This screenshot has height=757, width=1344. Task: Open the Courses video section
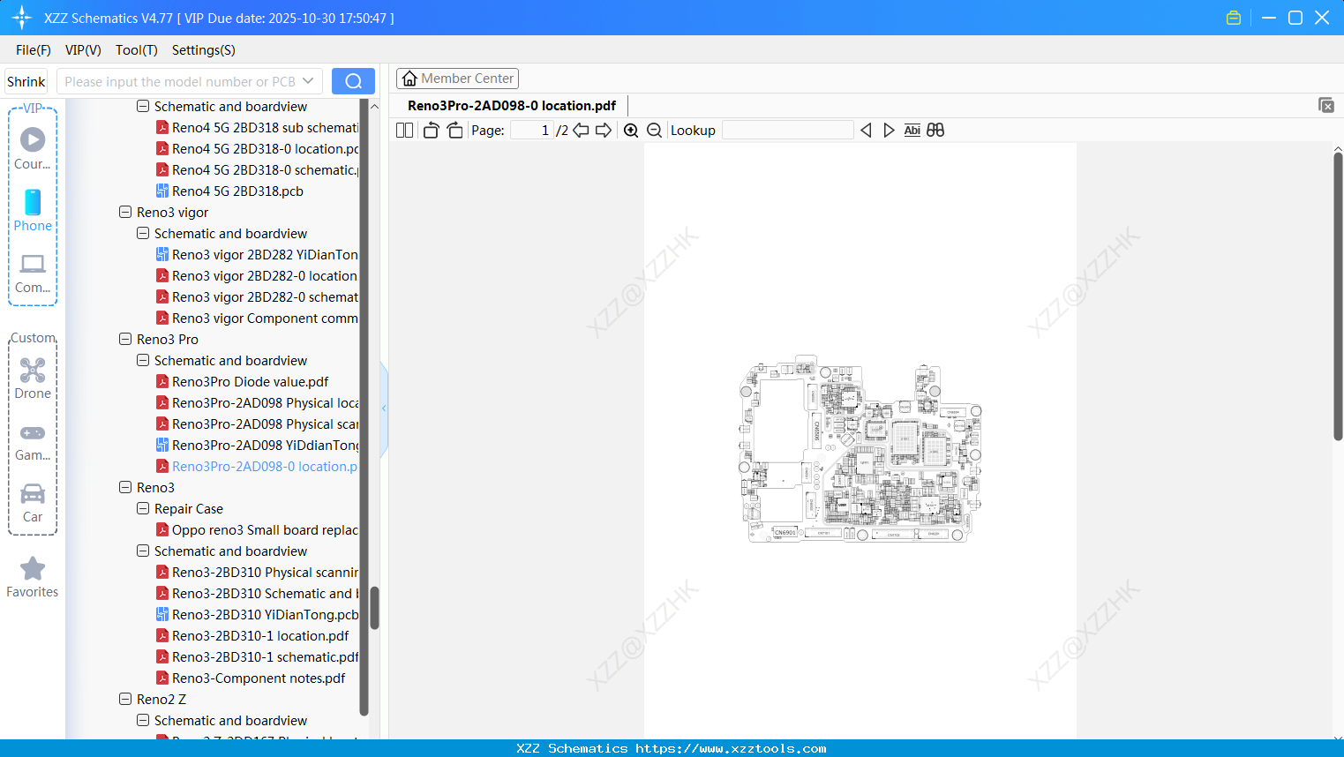33,148
